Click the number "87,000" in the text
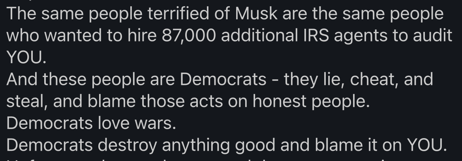This screenshot has height=161, width=462. pyautogui.click(x=189, y=36)
